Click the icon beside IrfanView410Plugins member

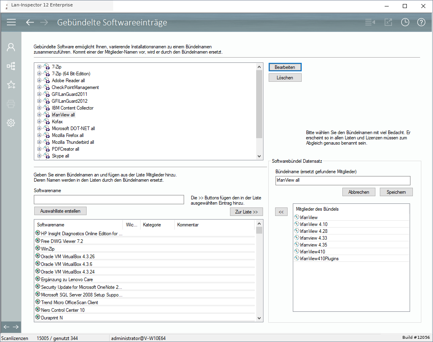coord(297,258)
